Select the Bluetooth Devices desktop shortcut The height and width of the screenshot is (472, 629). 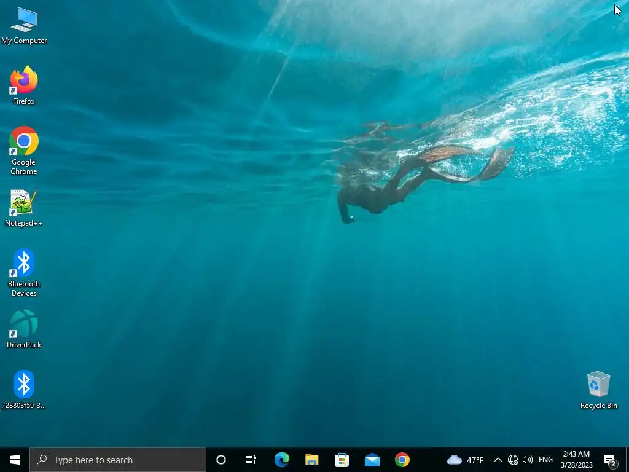24,272
